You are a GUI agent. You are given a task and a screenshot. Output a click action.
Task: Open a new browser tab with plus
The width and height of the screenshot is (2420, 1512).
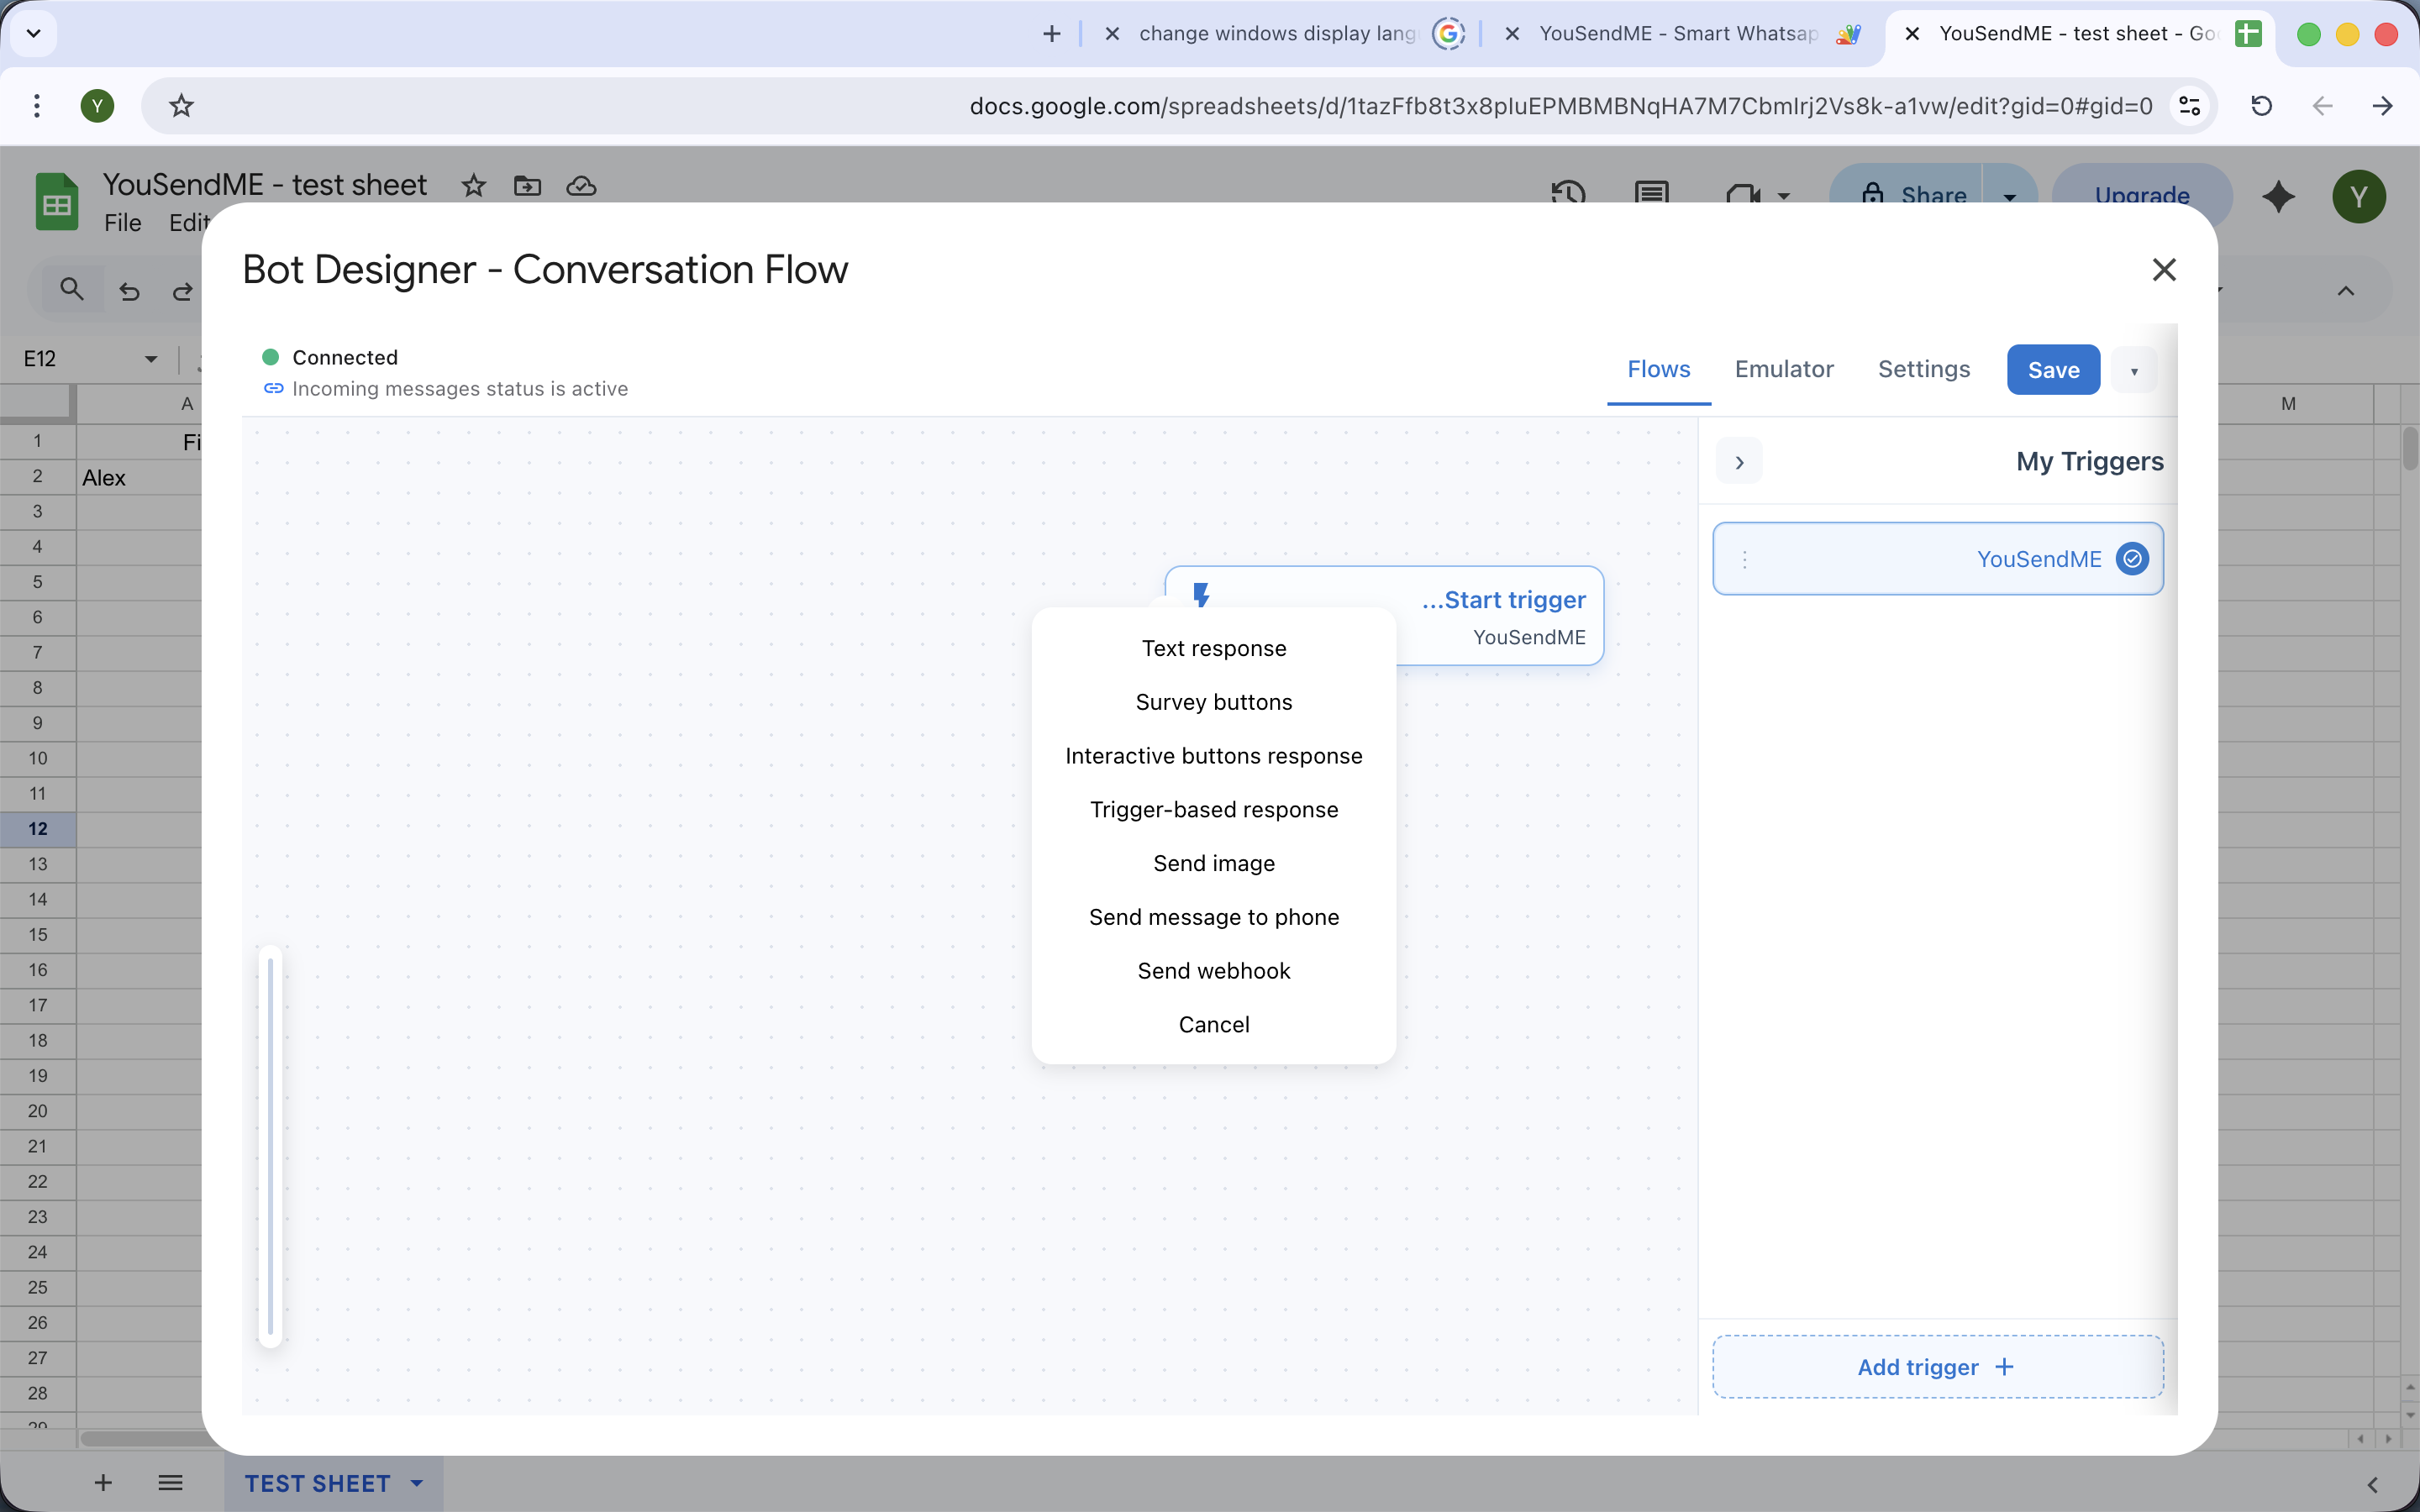pos(1051,34)
